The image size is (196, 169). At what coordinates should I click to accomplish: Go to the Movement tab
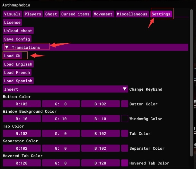tap(103, 14)
